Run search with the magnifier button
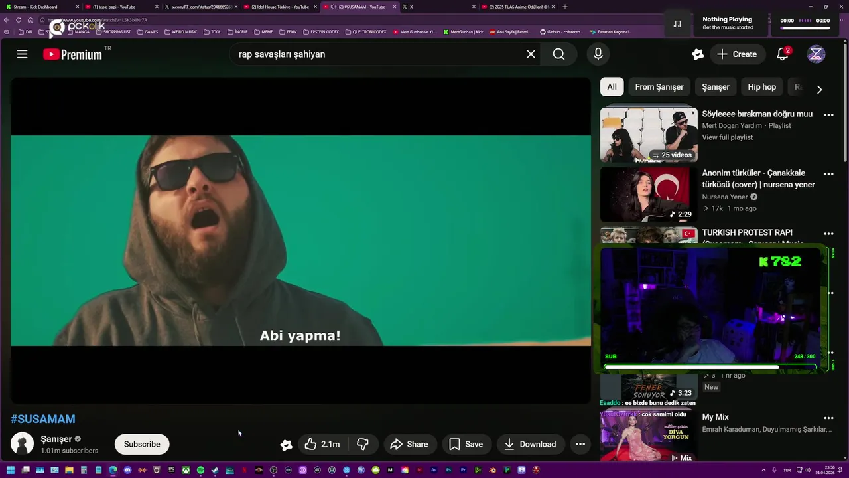Image resolution: width=849 pixels, height=478 pixels. pos(559,54)
